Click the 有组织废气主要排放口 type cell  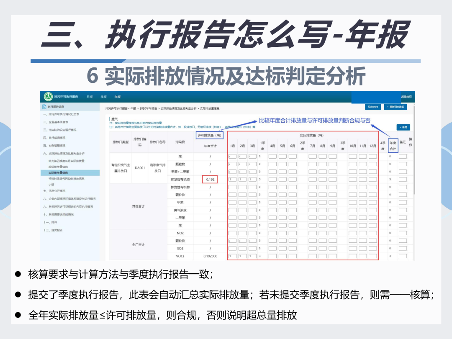(121, 168)
